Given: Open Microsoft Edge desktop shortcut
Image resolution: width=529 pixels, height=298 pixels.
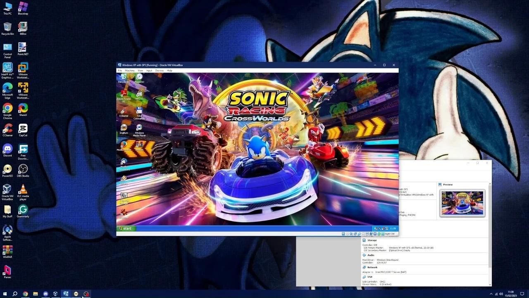Looking at the screenshot, I should pyautogui.click(x=7, y=91).
